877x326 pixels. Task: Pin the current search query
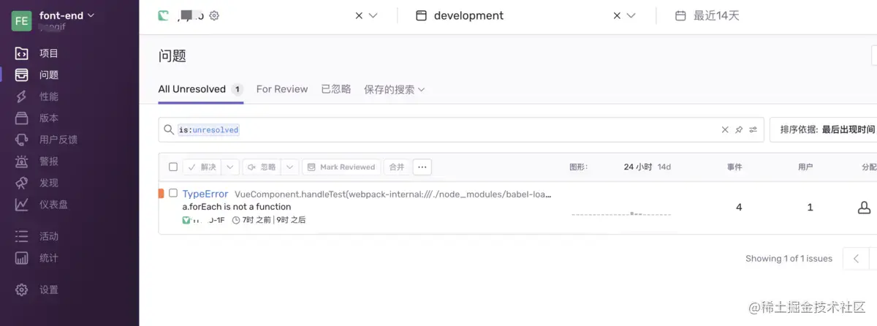pyautogui.click(x=739, y=129)
